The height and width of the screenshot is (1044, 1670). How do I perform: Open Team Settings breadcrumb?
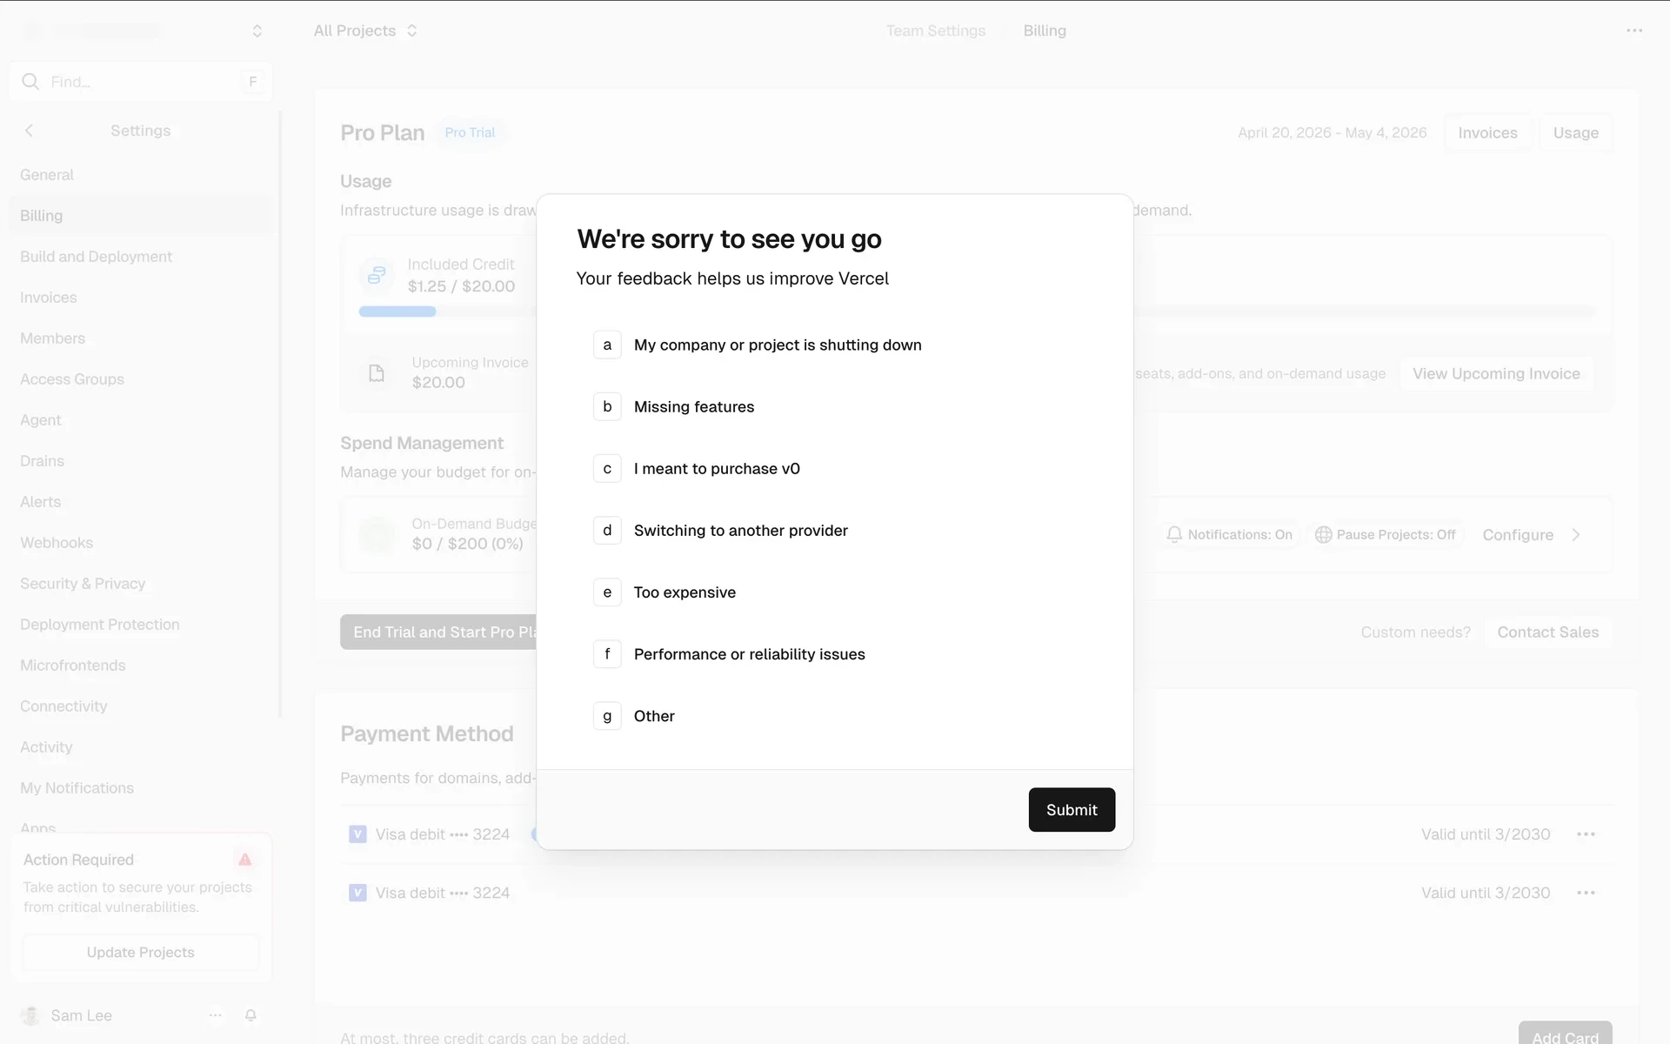[x=936, y=31]
